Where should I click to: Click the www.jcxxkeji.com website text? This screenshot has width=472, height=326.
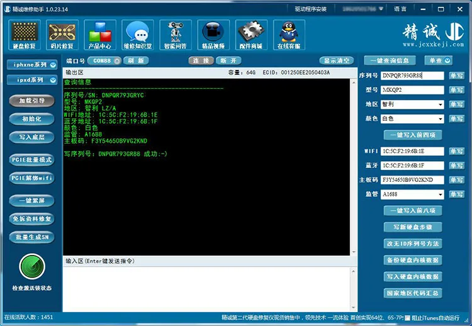pos(433,44)
